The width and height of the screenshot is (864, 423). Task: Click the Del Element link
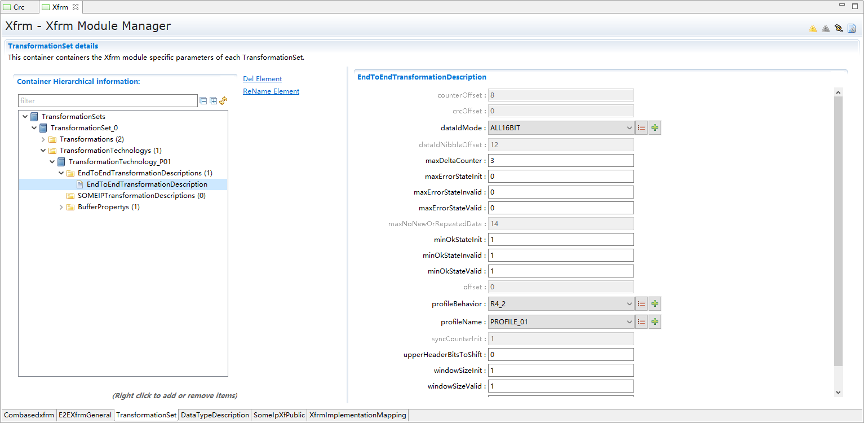point(262,79)
